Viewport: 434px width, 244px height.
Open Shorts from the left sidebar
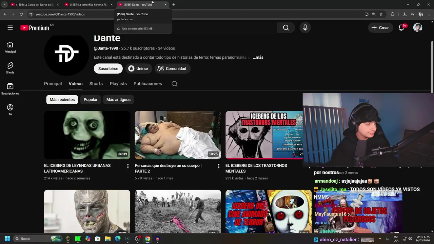(x=10, y=68)
